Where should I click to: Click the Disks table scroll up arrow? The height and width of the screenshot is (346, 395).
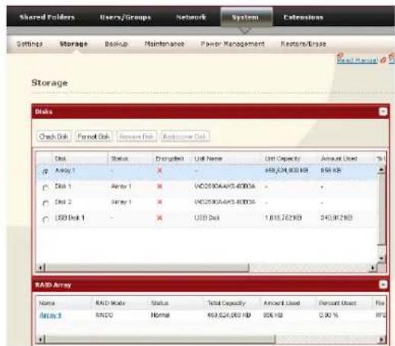click(x=381, y=170)
